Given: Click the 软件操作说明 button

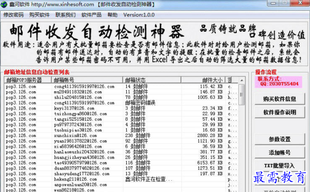Looking at the screenshot, I should [280, 112].
